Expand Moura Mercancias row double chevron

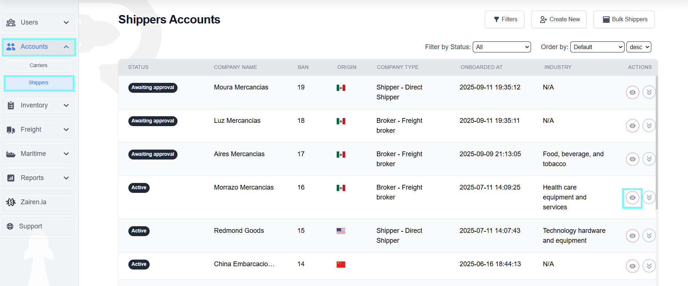[x=649, y=92]
